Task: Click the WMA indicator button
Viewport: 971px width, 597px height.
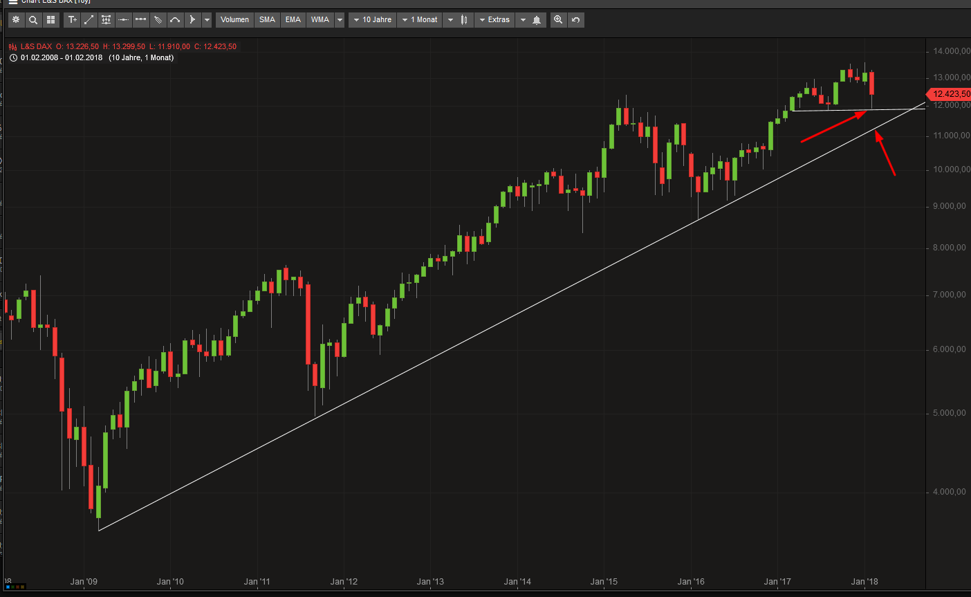Action: coord(320,20)
